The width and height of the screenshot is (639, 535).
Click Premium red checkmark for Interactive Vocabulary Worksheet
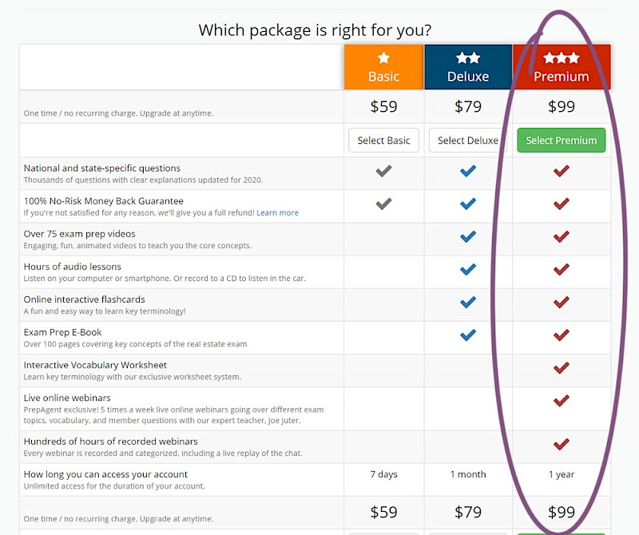coord(562,367)
